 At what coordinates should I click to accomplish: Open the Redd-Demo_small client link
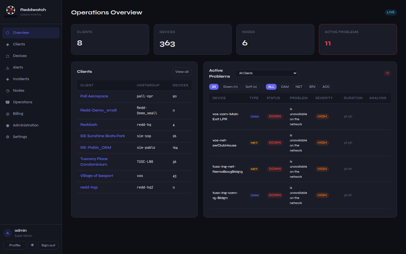pyautogui.click(x=98, y=110)
